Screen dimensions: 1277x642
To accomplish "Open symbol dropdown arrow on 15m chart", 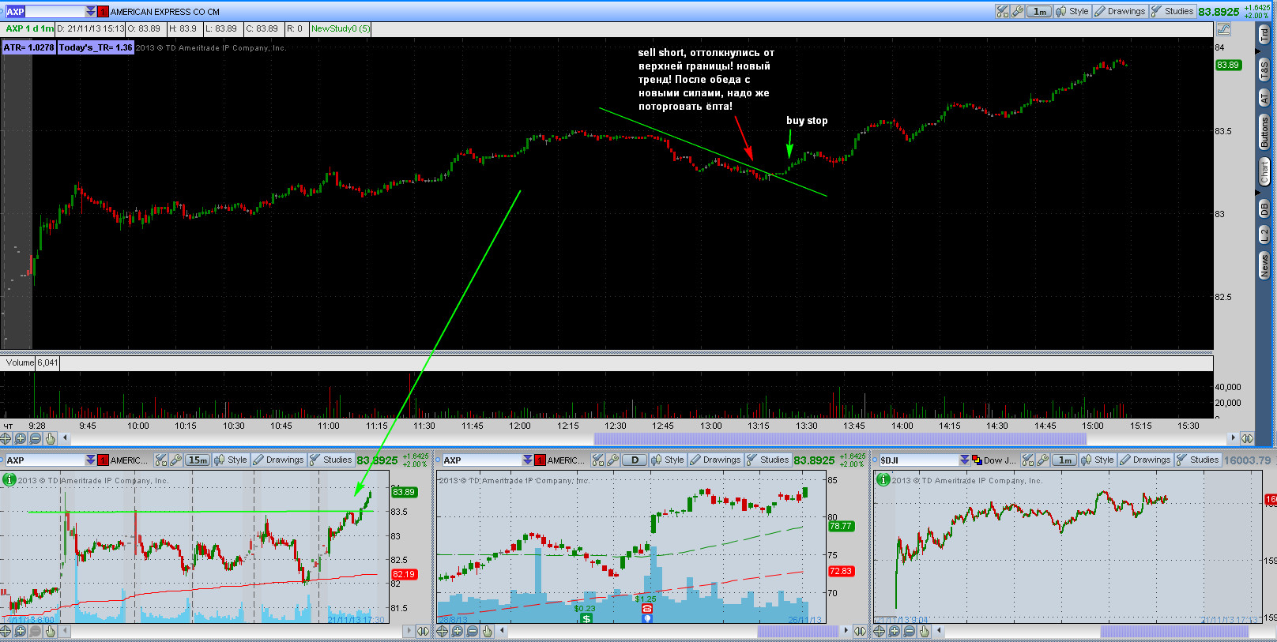I will [x=91, y=460].
